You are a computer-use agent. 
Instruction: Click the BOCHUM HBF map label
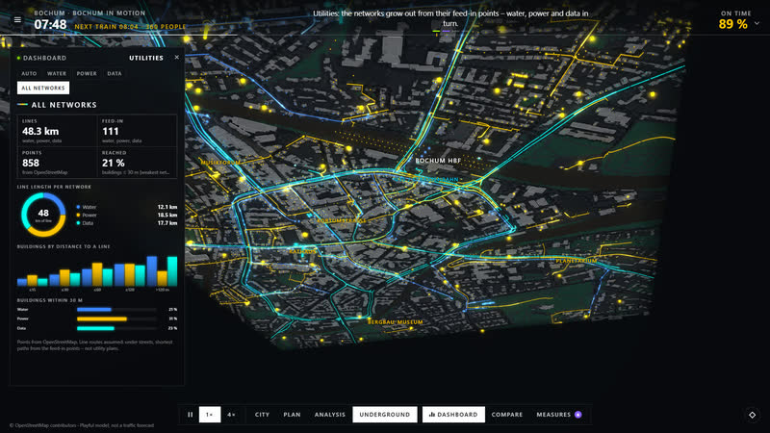coord(438,161)
